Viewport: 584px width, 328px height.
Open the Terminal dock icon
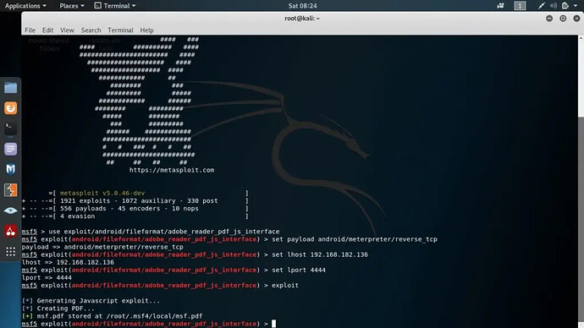pyautogui.click(x=10, y=128)
